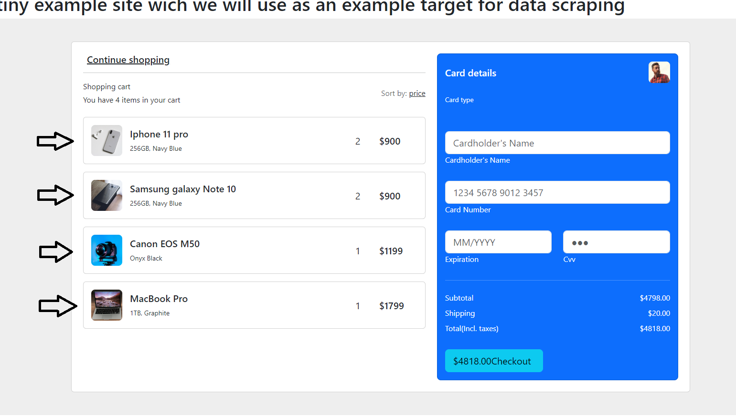Viewport: 736px width, 417px height.
Task: Focus the Card Number input field
Action: point(557,192)
